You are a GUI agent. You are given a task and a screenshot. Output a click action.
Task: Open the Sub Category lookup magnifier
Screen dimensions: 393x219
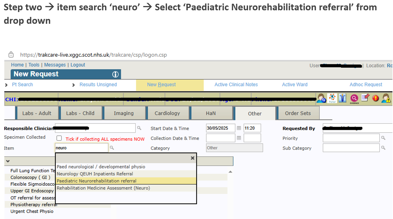point(383,148)
